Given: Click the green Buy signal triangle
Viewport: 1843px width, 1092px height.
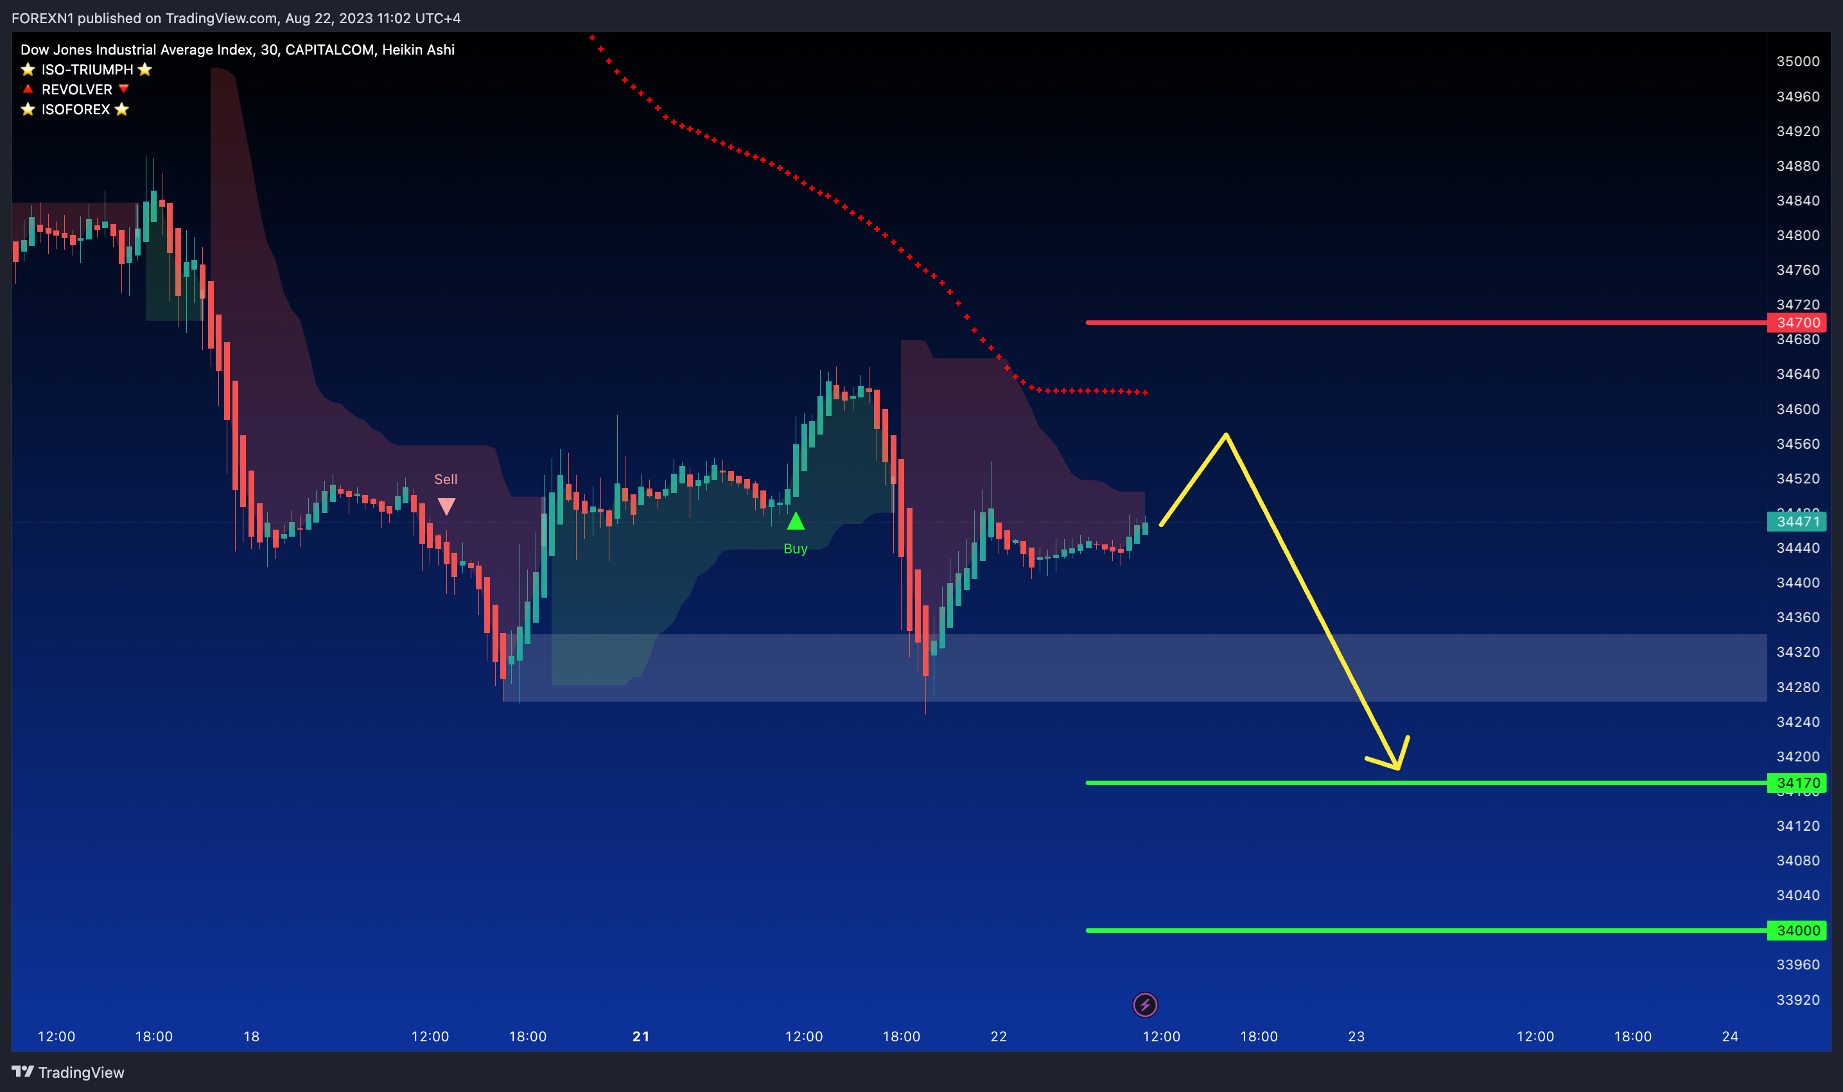Looking at the screenshot, I should tap(796, 522).
